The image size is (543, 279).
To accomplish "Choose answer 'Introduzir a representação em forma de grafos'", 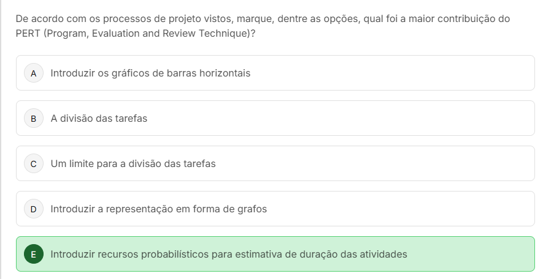I will (x=275, y=209).
